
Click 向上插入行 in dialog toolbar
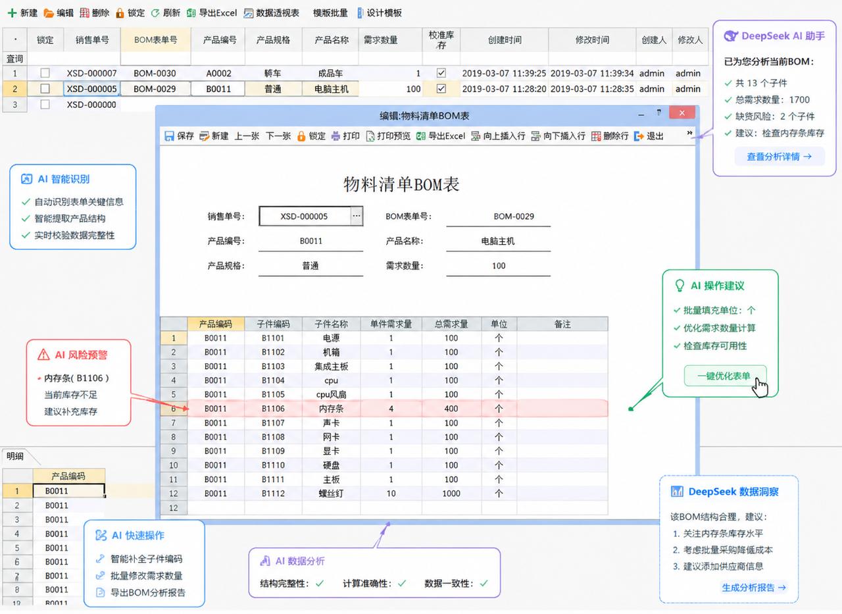(x=498, y=136)
